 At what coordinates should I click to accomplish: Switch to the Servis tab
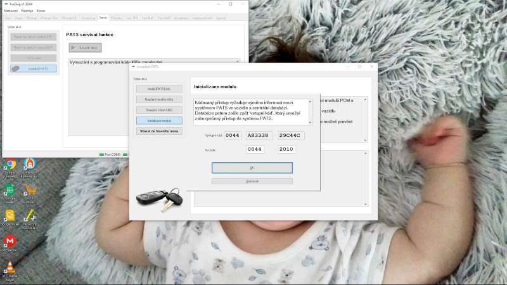click(x=103, y=18)
